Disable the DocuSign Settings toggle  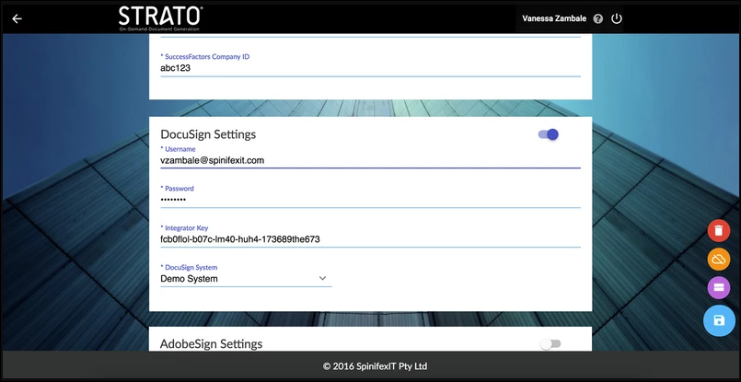[549, 134]
